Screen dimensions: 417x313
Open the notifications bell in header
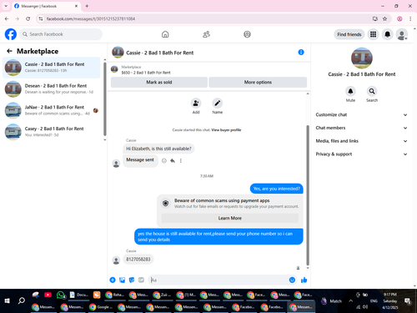tap(387, 34)
